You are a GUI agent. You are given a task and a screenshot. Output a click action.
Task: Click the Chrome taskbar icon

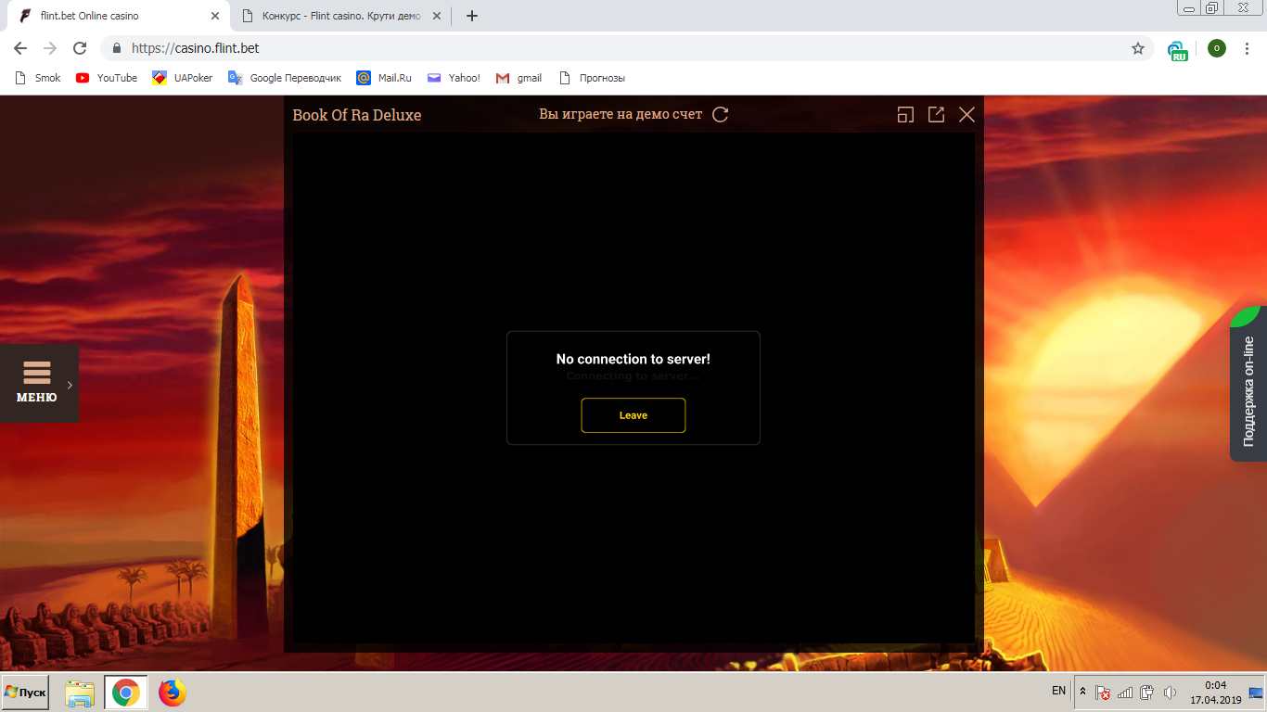[x=126, y=693]
